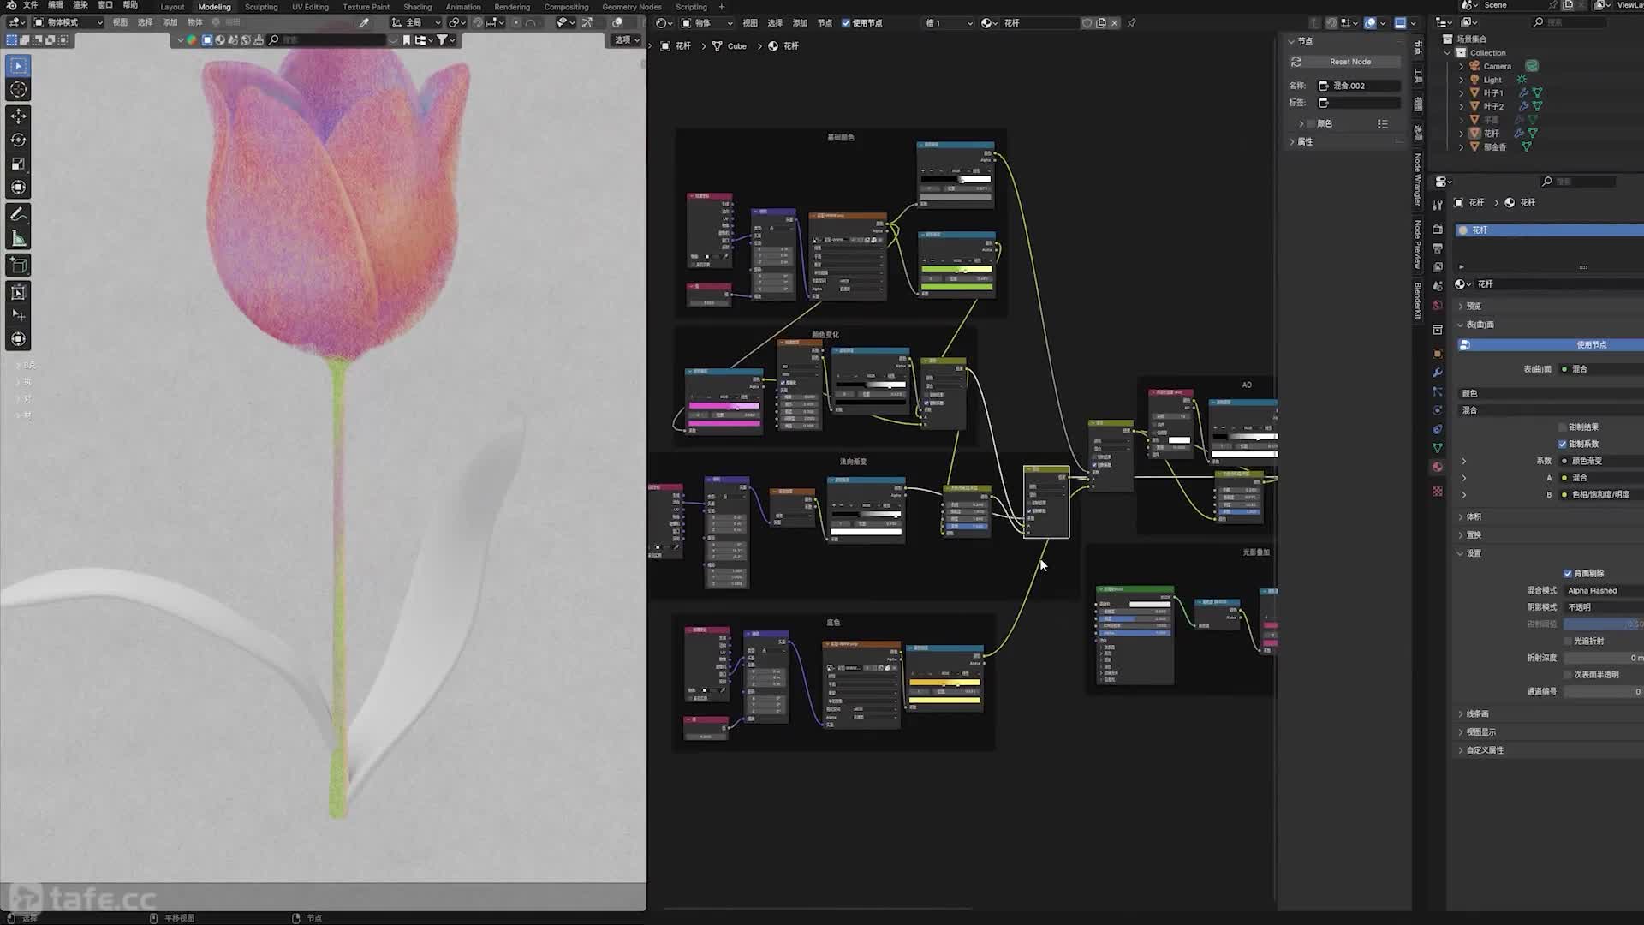Expand the 属性 panel in node sidebar
The width and height of the screenshot is (1644, 925).
[1292, 142]
